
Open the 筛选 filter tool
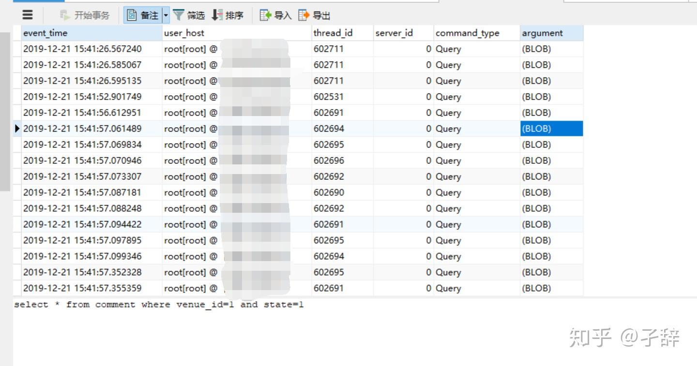[x=189, y=15]
